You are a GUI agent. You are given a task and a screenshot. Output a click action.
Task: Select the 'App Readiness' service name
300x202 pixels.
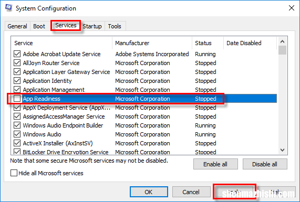42,99
